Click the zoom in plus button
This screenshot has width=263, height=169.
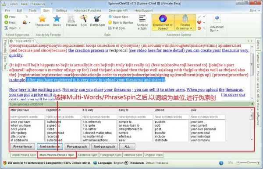click(259, 162)
